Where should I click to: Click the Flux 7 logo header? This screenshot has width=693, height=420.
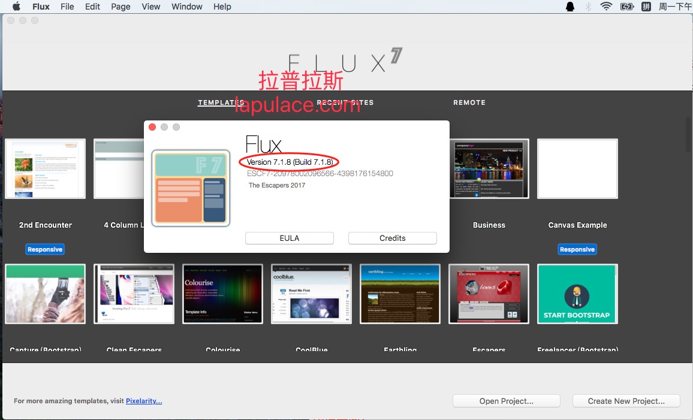click(346, 61)
